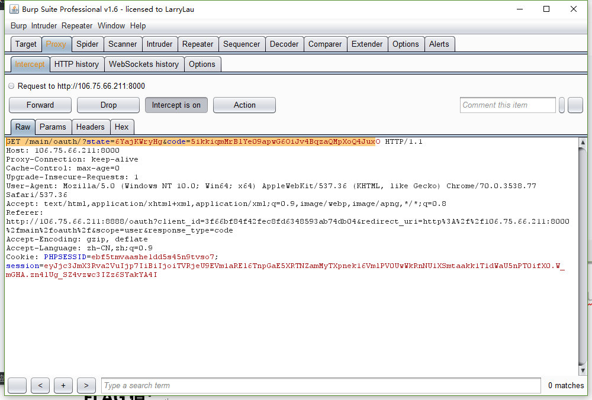Image resolution: width=592 pixels, height=400 pixels.
Task: Click the scrollbar down arrow in request editor
Action: 583,370
